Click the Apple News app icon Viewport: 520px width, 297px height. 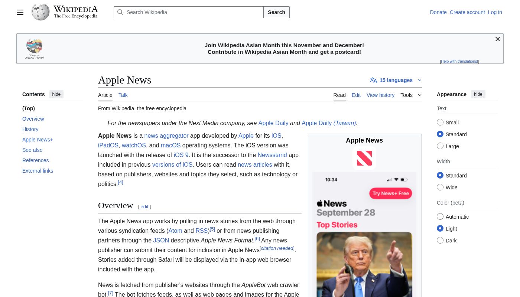click(x=364, y=158)
